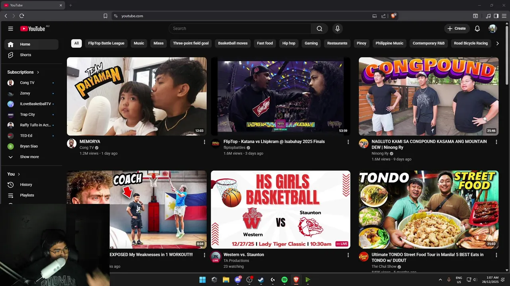Open the HS Girls Basketball thumbnail
510x286 pixels.
point(280,210)
